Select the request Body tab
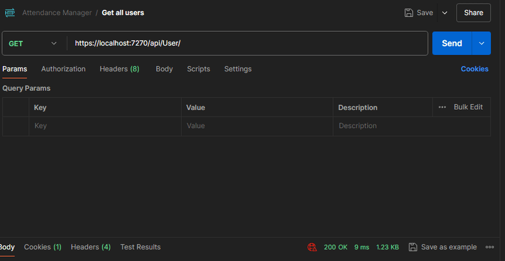Image resolution: width=505 pixels, height=261 pixels. (164, 69)
